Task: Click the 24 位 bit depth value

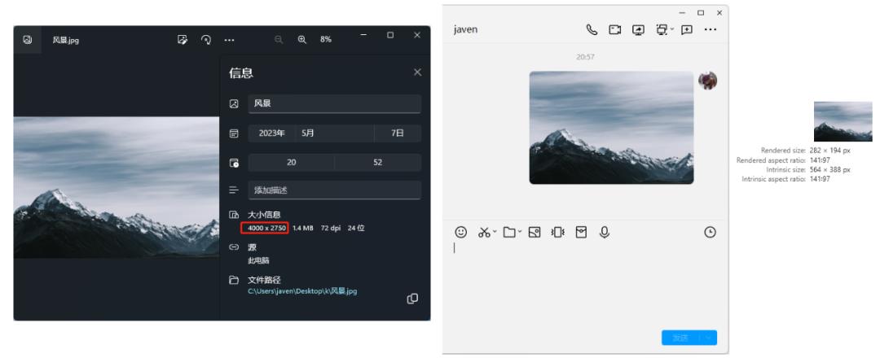Action: click(356, 228)
